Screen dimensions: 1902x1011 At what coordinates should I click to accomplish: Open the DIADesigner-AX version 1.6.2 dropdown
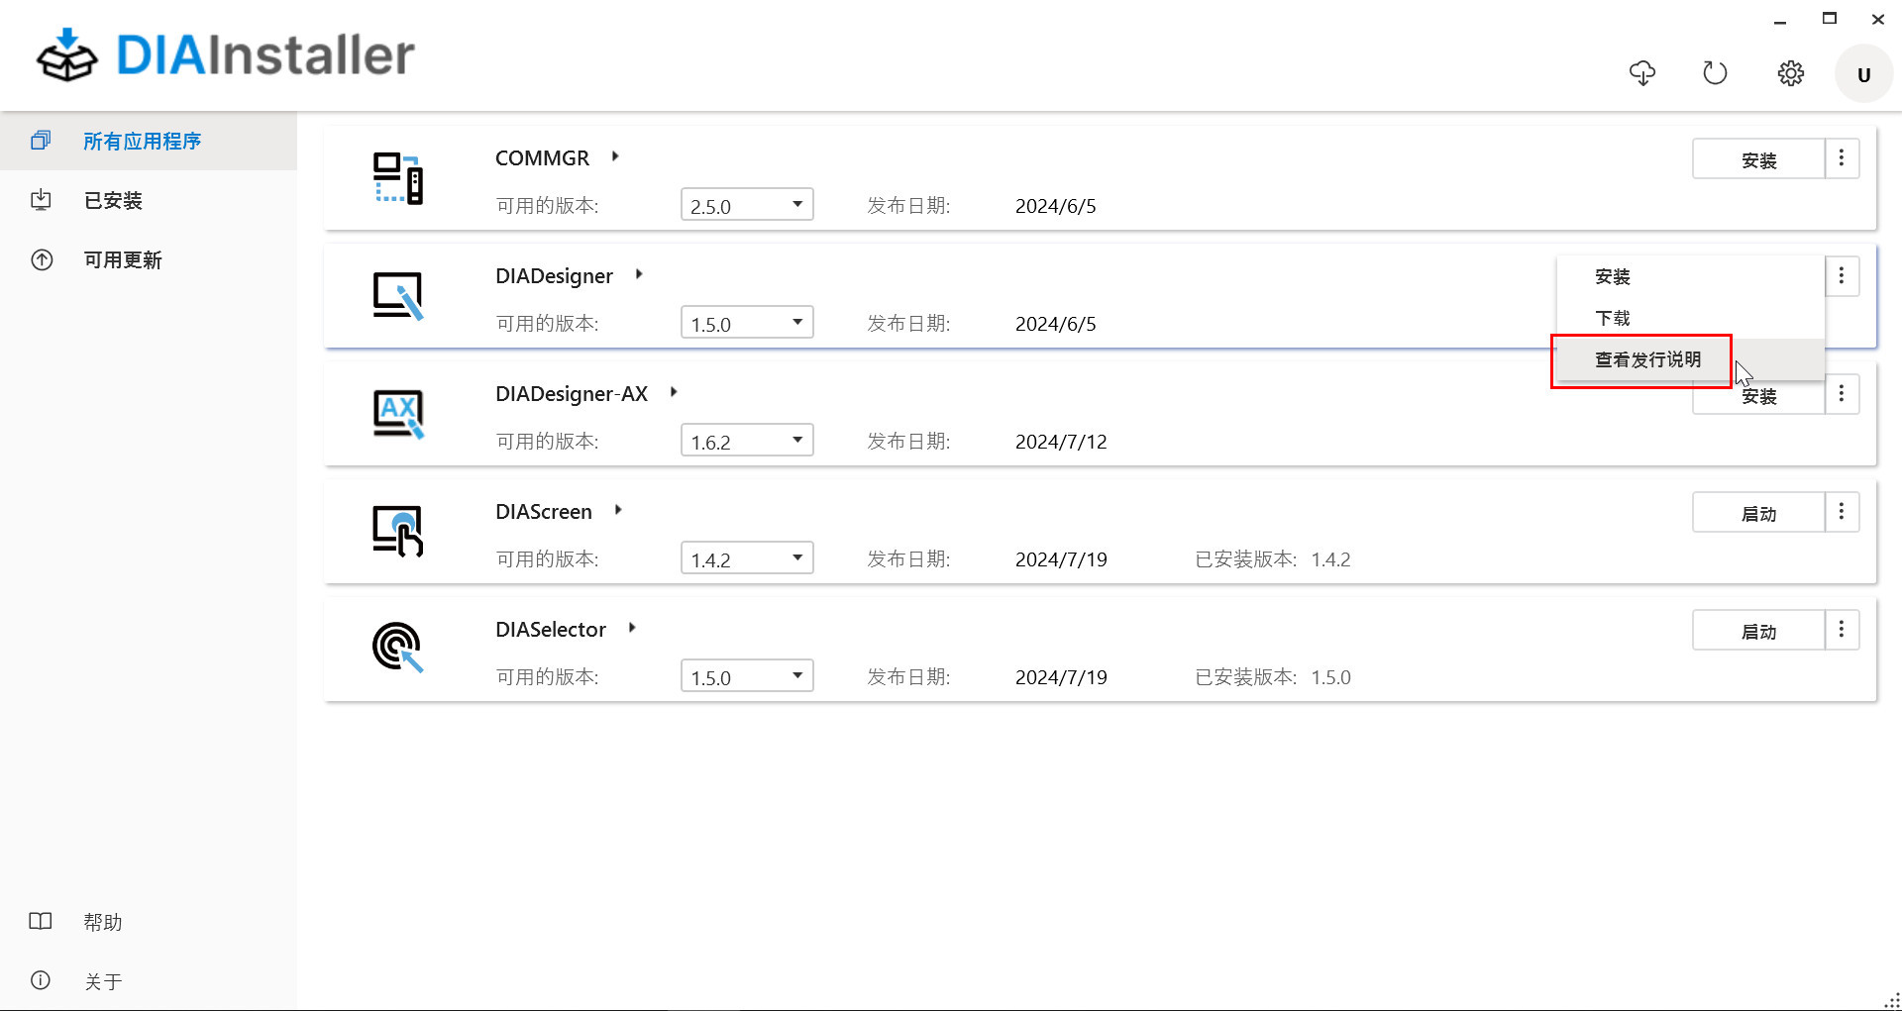pyautogui.click(x=747, y=441)
